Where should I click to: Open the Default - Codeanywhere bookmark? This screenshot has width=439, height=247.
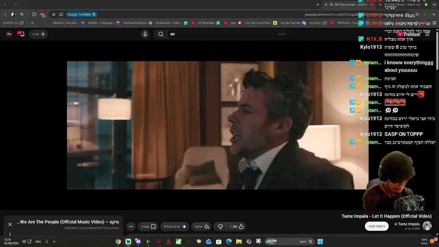[104, 23]
